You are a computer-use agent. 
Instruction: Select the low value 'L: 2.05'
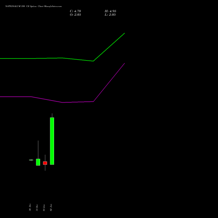110,15
